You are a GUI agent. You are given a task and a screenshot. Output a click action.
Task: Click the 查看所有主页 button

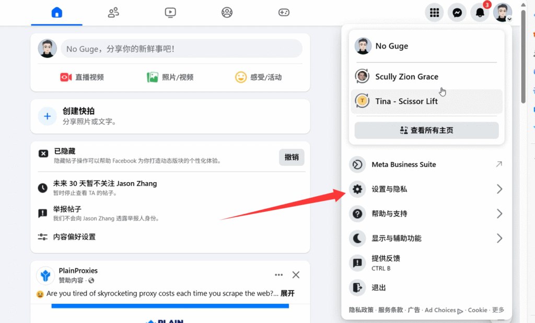click(426, 130)
